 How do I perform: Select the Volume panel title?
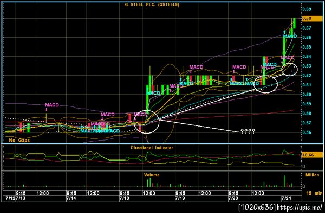[x=152, y=175]
